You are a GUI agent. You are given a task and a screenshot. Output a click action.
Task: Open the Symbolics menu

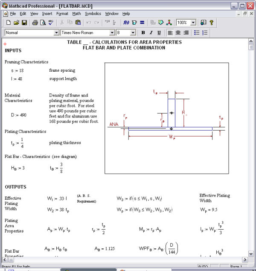pos(93,14)
